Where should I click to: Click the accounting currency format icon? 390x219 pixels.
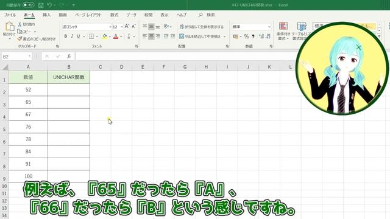pos(235,36)
